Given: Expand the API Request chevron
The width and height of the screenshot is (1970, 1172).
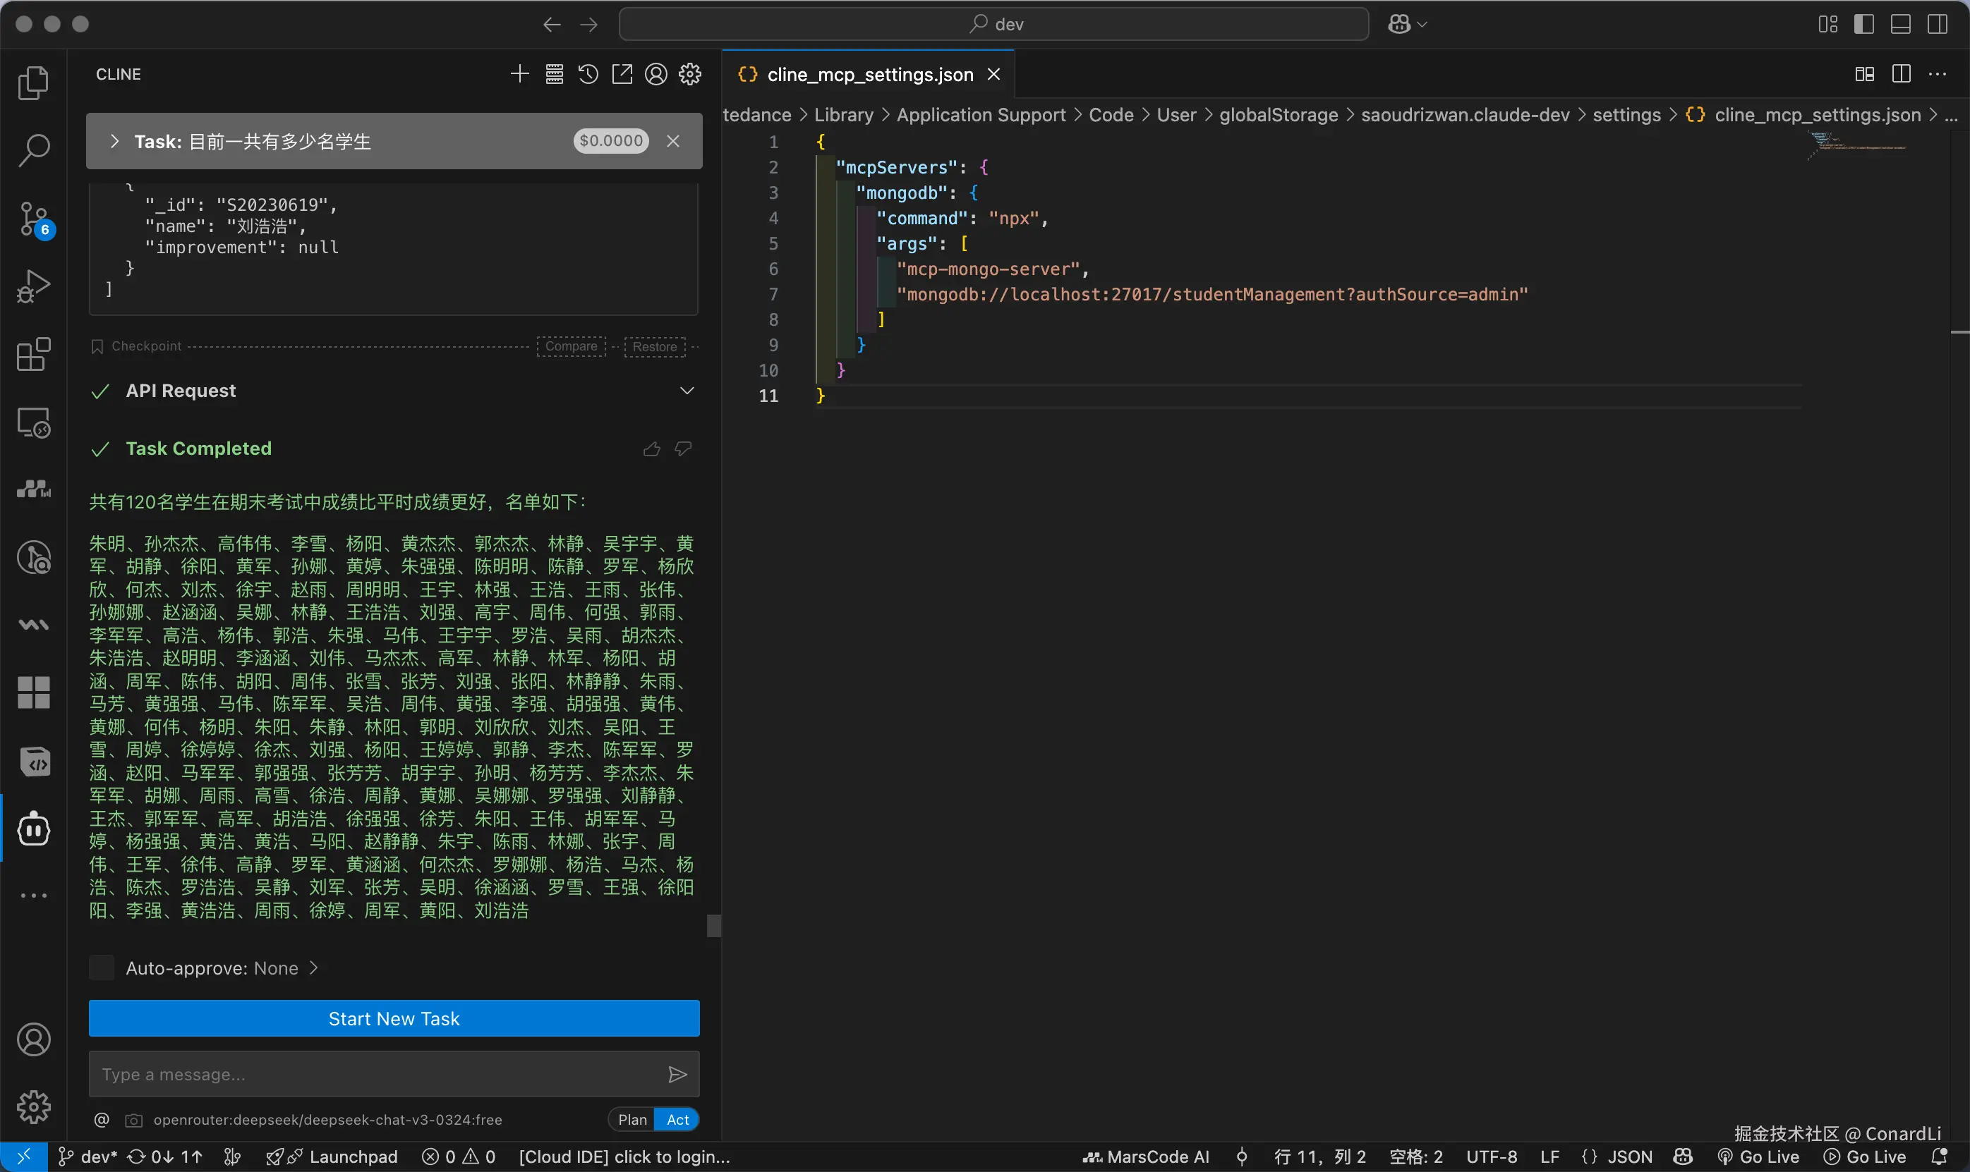Looking at the screenshot, I should pos(687,391).
